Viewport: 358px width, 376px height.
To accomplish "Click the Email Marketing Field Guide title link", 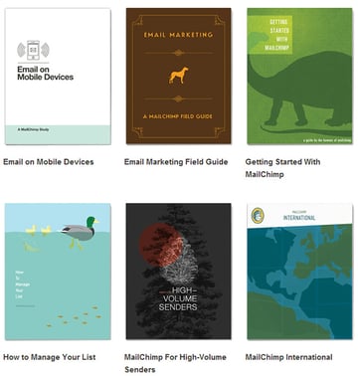I will (176, 162).
